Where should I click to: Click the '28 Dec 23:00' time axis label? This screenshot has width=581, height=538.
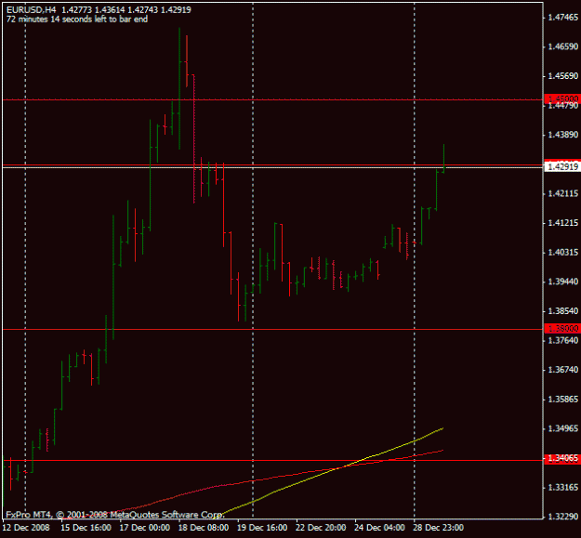point(439,528)
